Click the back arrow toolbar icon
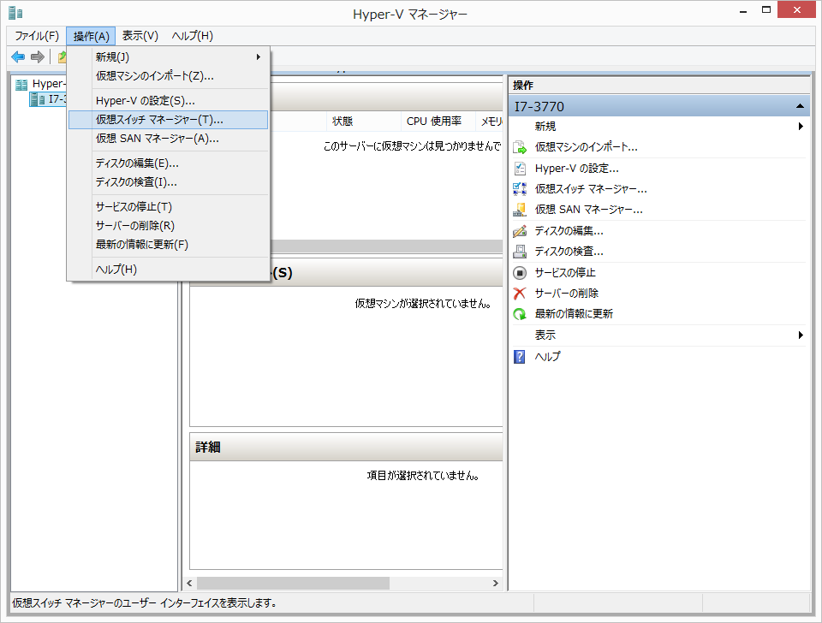Viewport: 822px width, 623px height. tap(18, 56)
